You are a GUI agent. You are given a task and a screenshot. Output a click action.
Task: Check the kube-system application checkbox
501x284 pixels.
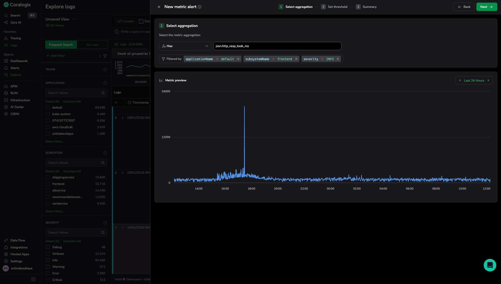tap(48, 114)
